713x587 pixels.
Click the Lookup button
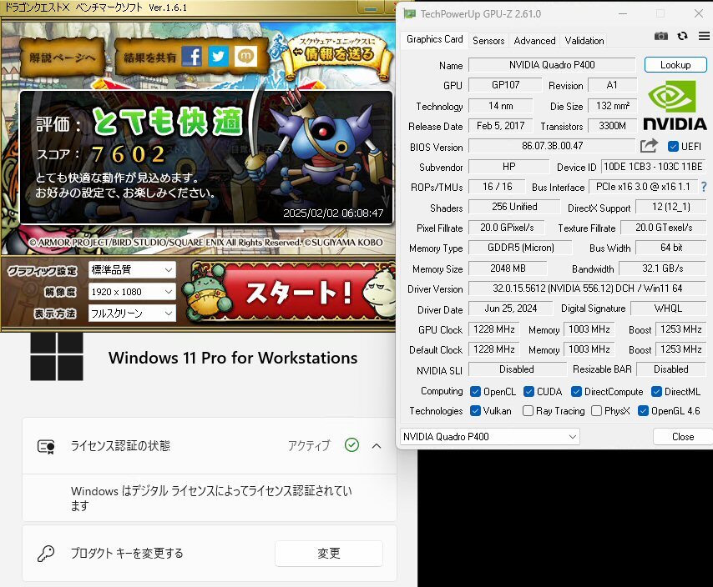click(675, 65)
